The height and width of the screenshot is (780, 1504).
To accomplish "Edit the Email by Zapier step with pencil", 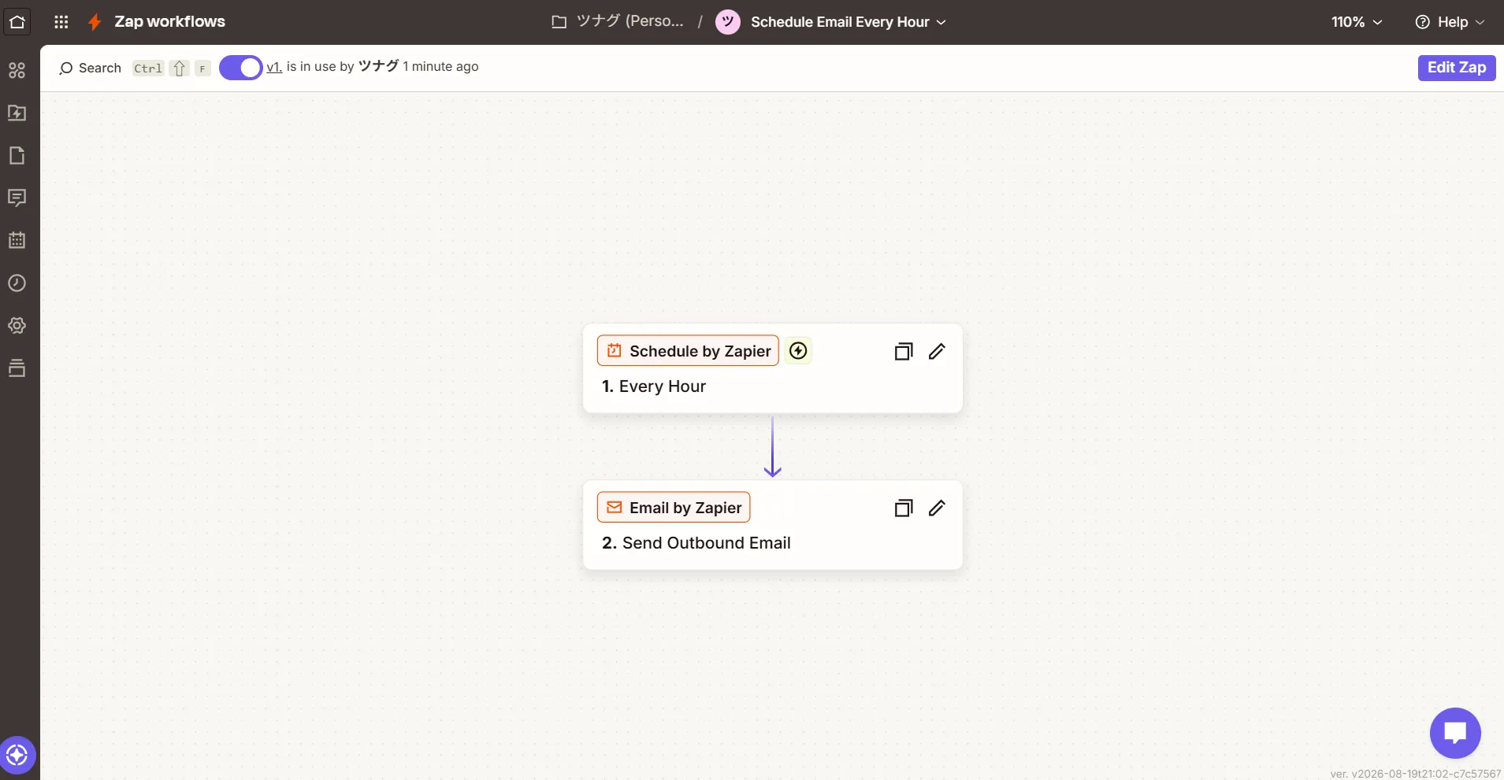I will tap(937, 508).
